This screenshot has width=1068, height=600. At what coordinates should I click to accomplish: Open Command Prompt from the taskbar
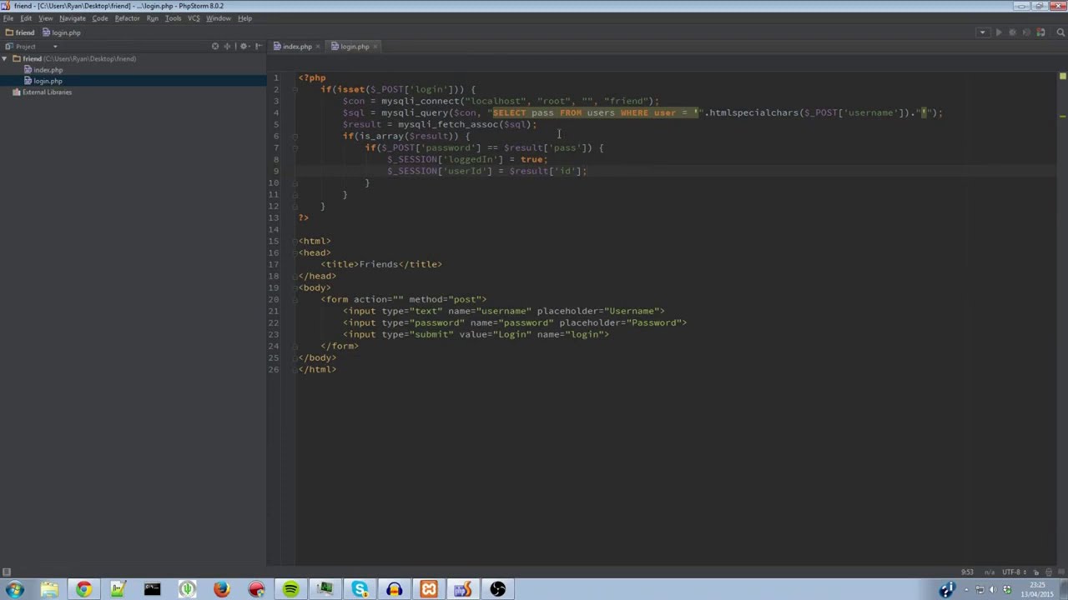[152, 589]
